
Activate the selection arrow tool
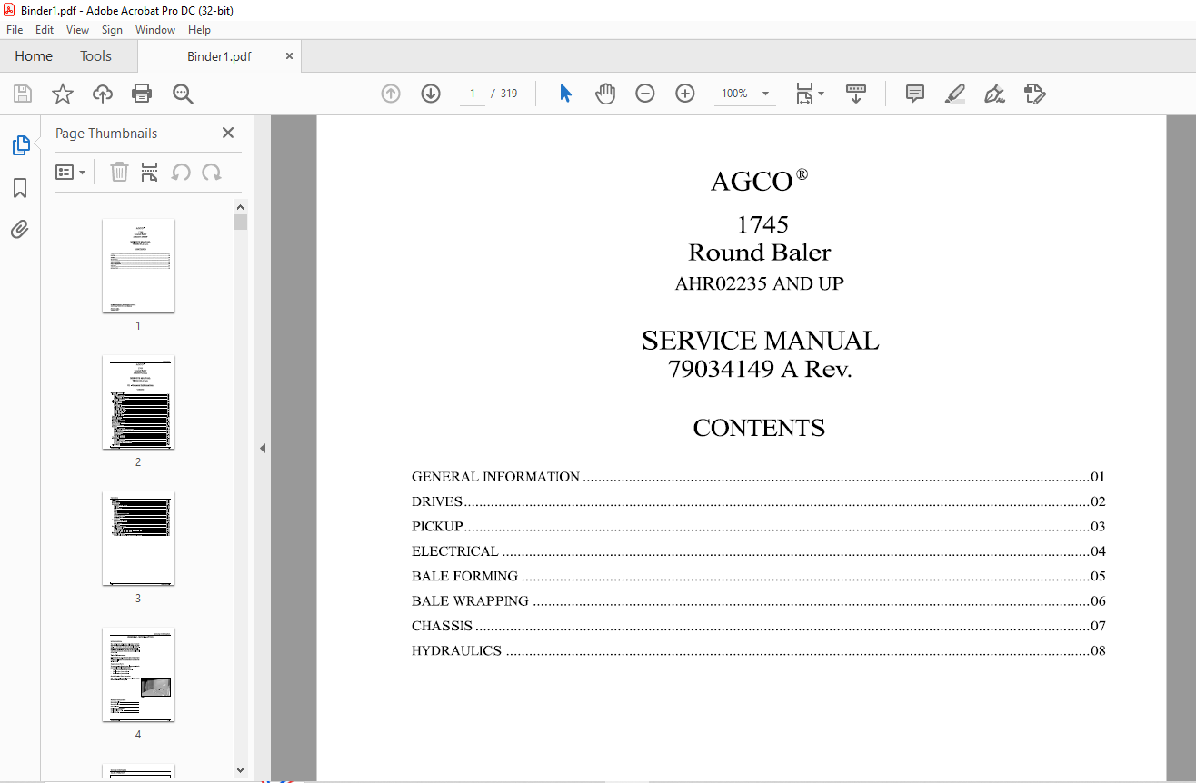point(565,94)
